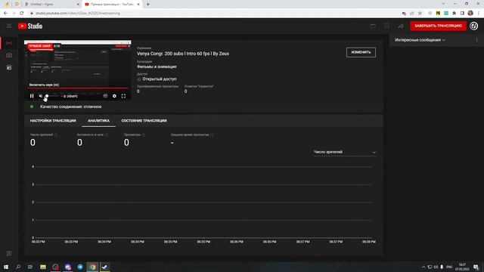Go forward in the browser

click(x=14, y=14)
